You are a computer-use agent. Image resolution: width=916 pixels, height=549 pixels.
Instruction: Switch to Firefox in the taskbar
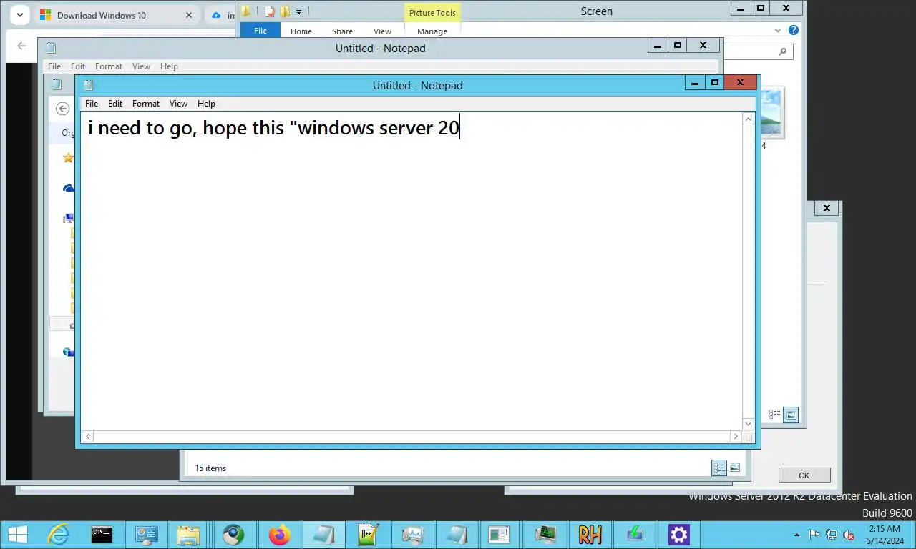pyautogui.click(x=279, y=535)
